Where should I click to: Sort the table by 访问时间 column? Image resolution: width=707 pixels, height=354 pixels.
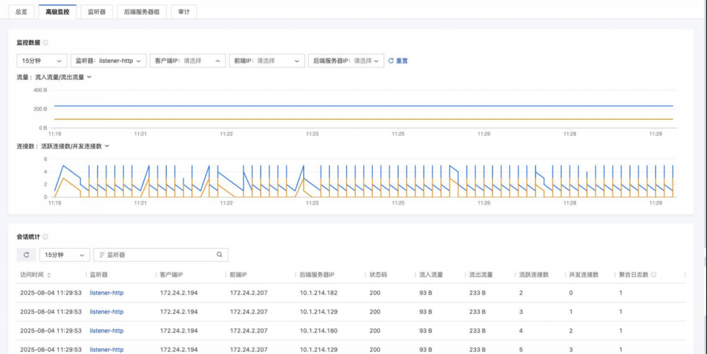48,275
